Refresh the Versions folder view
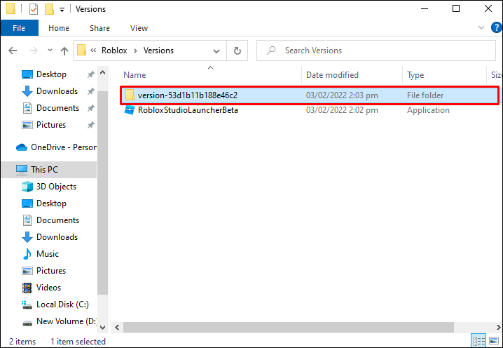The height and width of the screenshot is (348, 503). coord(237,51)
